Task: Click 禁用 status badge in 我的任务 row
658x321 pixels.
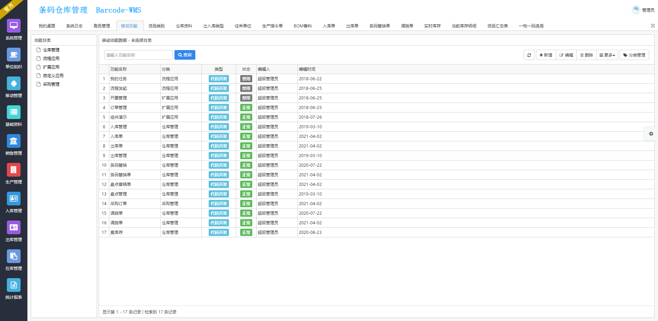Action: pos(246,79)
